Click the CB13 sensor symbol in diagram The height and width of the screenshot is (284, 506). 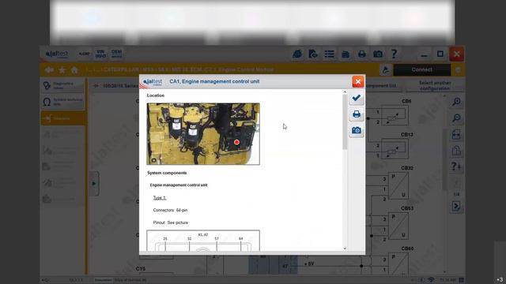pos(395,148)
